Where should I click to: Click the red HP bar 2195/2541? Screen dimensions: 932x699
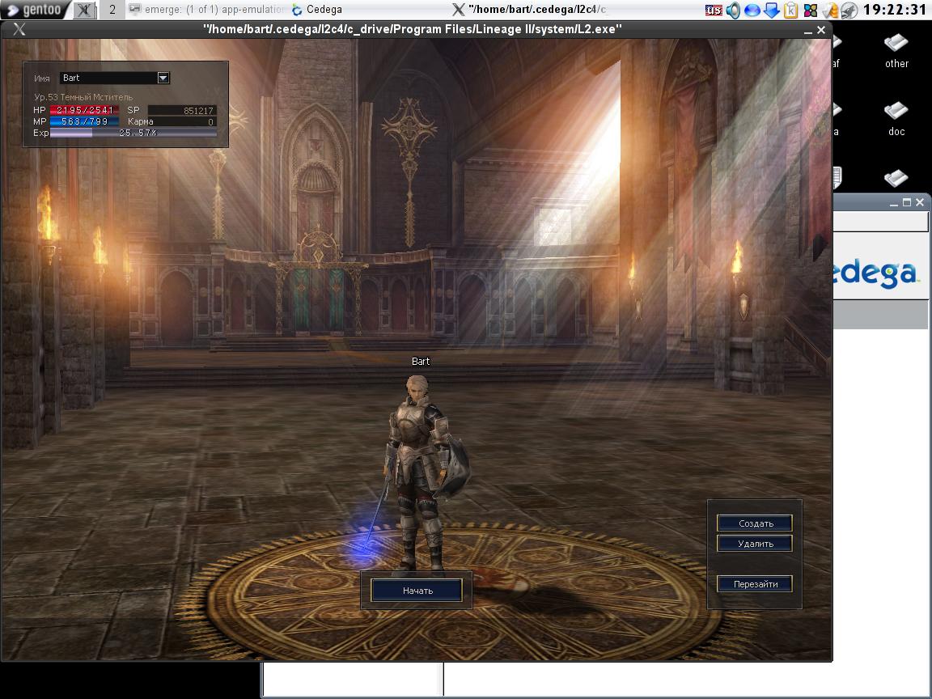pos(84,110)
